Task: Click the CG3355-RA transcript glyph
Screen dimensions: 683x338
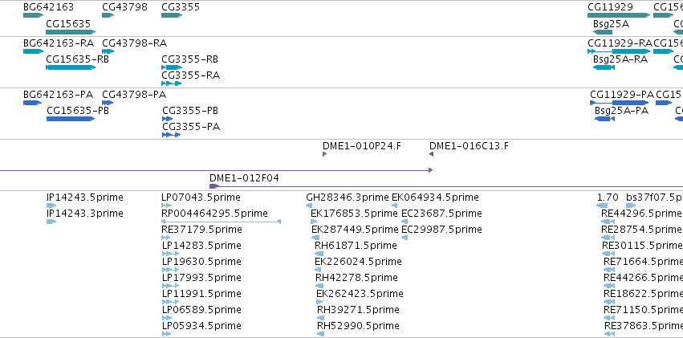Action: [x=172, y=83]
